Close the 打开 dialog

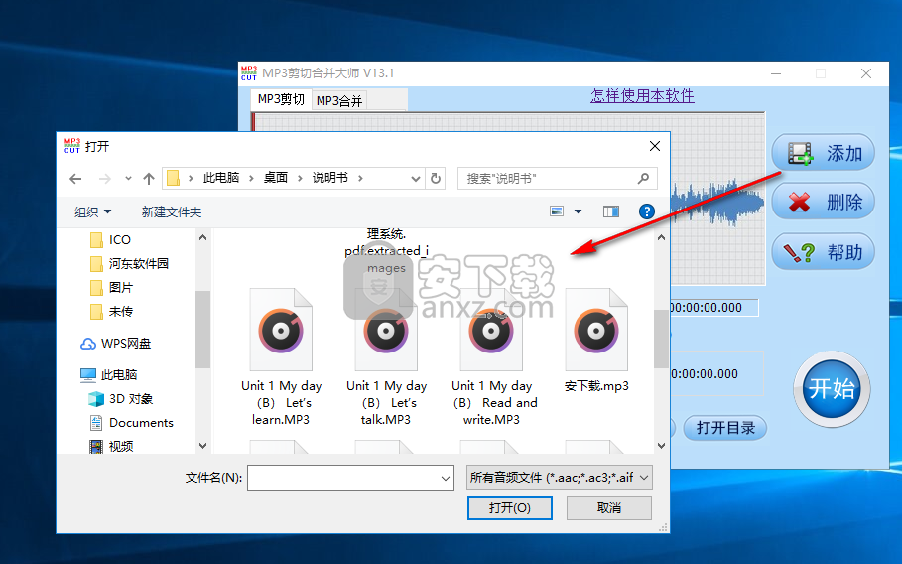655,146
